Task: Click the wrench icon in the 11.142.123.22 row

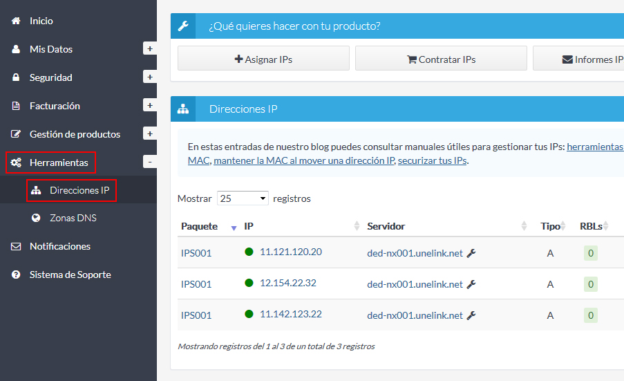Action: 471,315
